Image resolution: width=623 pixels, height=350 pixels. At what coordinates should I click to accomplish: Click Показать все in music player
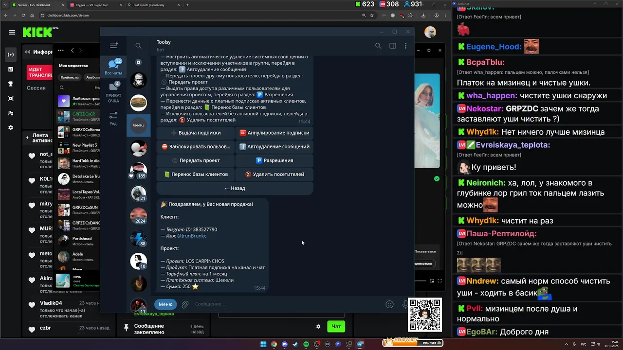point(424,251)
